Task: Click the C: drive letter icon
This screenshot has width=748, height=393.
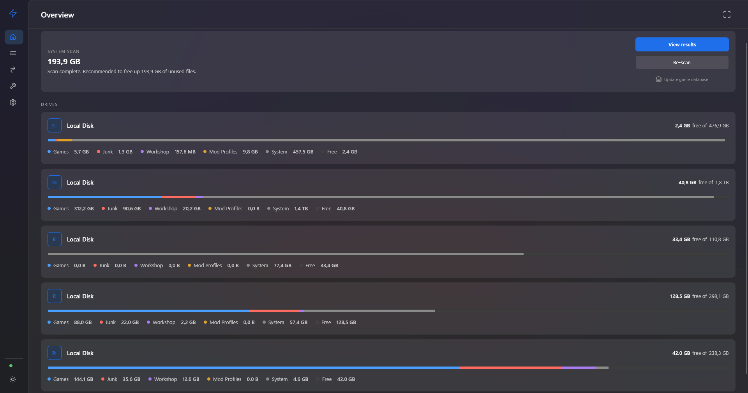Action: (x=55, y=125)
